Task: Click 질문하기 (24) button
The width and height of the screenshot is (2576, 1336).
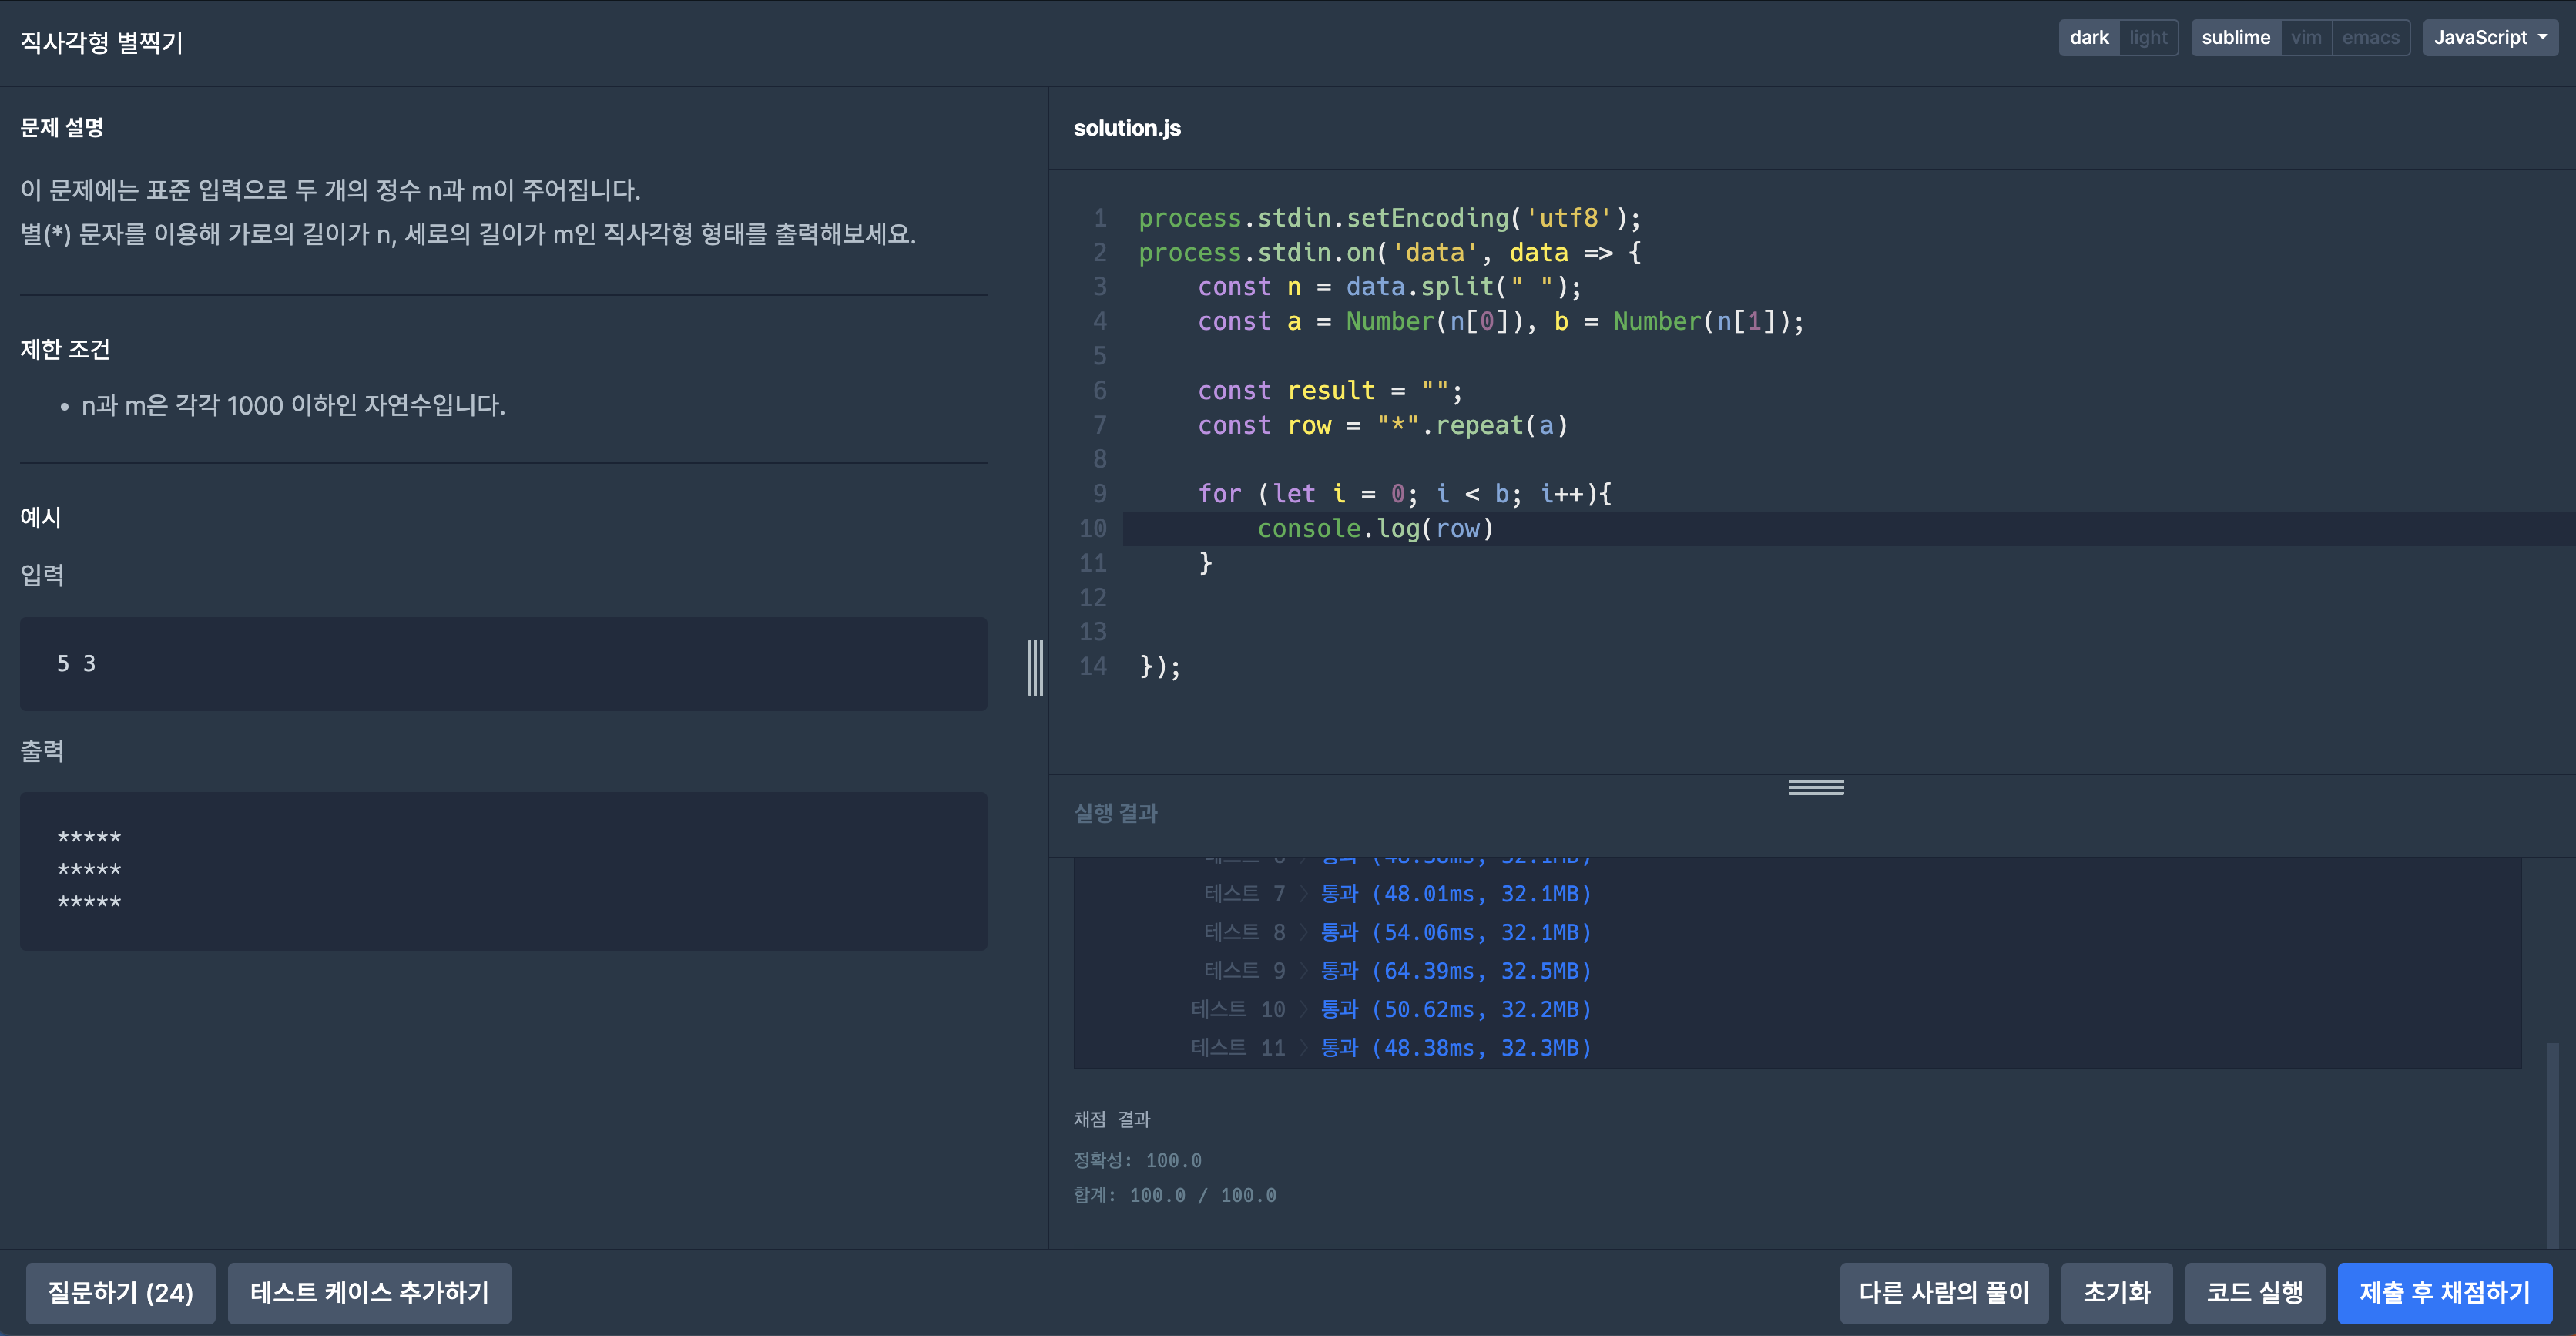Action: point(120,1293)
